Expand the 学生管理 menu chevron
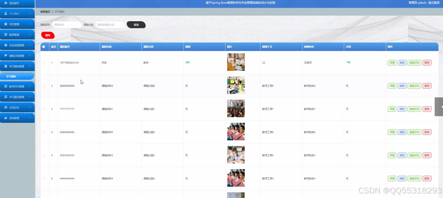This screenshot has height=198, width=443. tap(30, 24)
